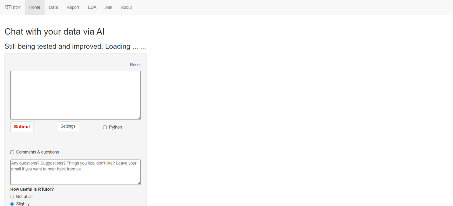Click inside the main query text box

point(75,94)
